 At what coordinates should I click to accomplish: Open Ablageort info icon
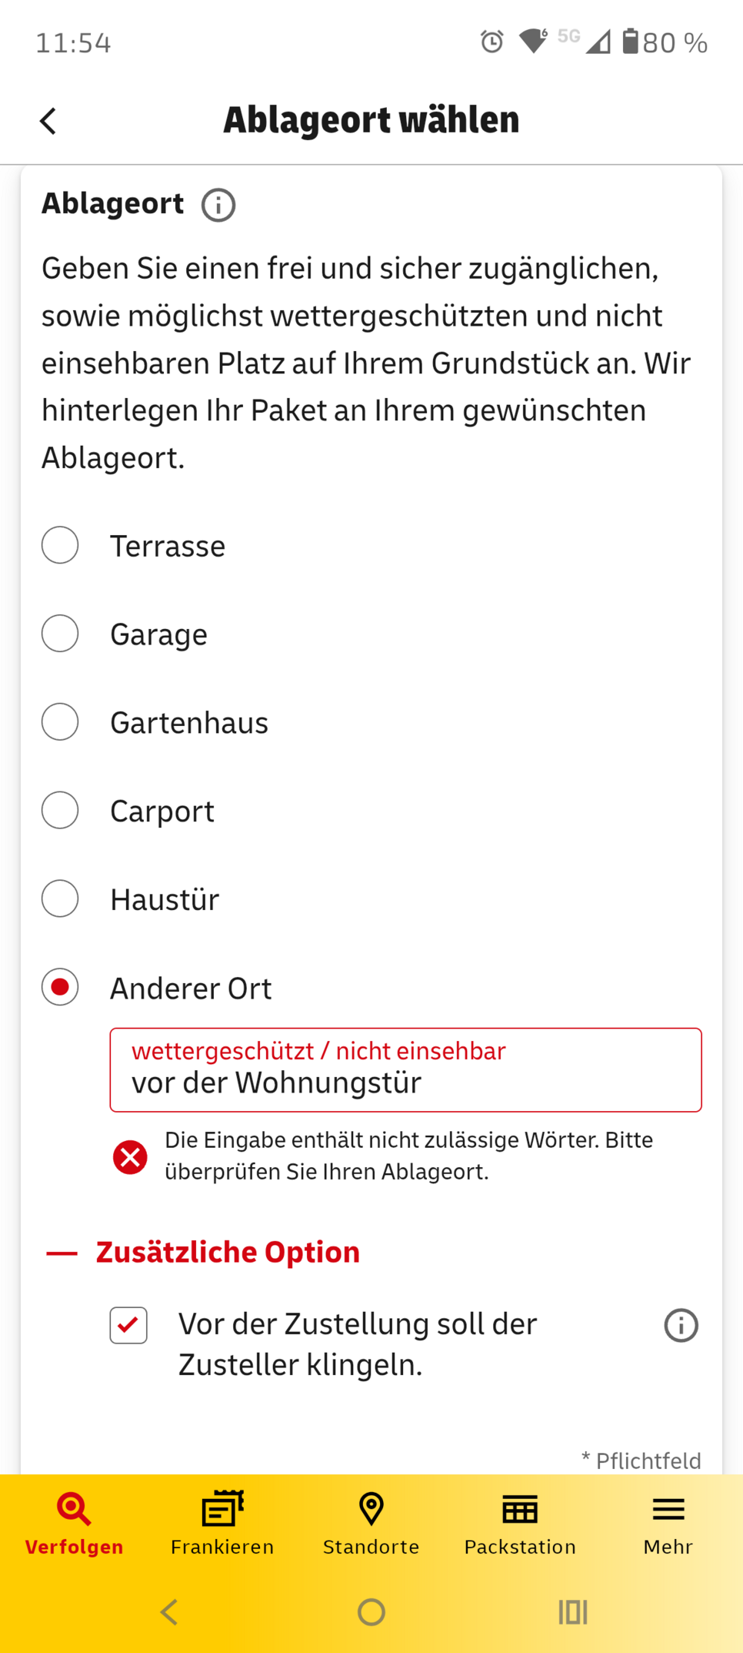point(218,206)
